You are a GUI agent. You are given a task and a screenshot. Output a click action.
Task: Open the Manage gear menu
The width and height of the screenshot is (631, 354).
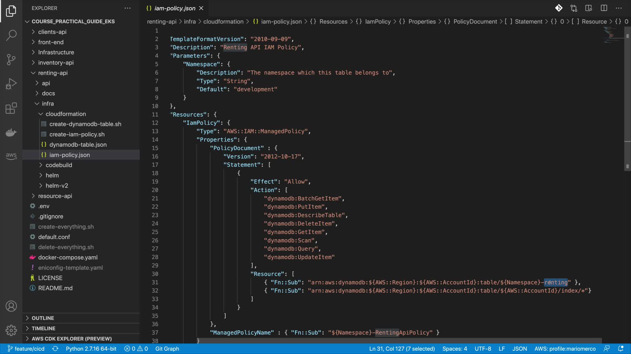pyautogui.click(x=11, y=330)
